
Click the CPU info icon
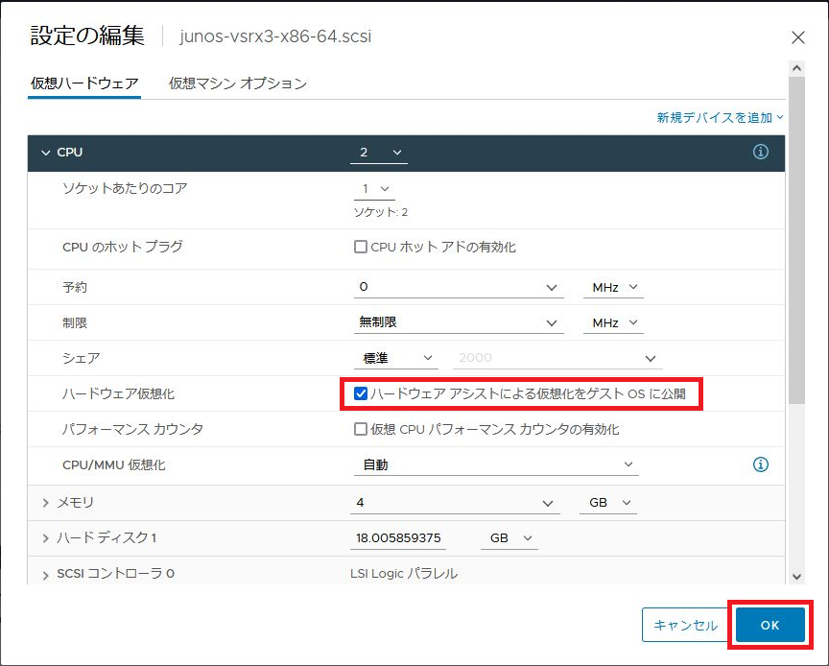tap(761, 153)
